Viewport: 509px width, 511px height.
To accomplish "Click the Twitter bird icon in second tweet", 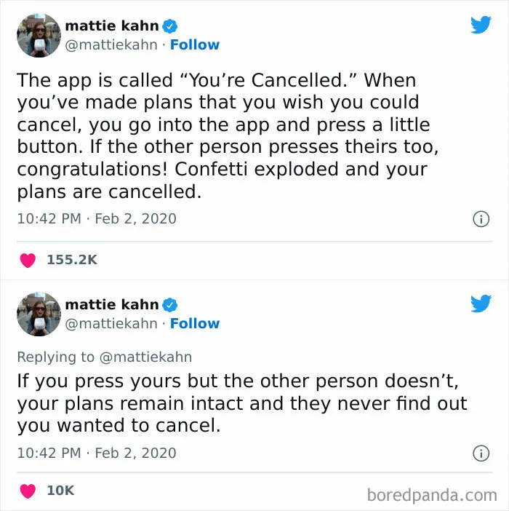I will click(481, 304).
